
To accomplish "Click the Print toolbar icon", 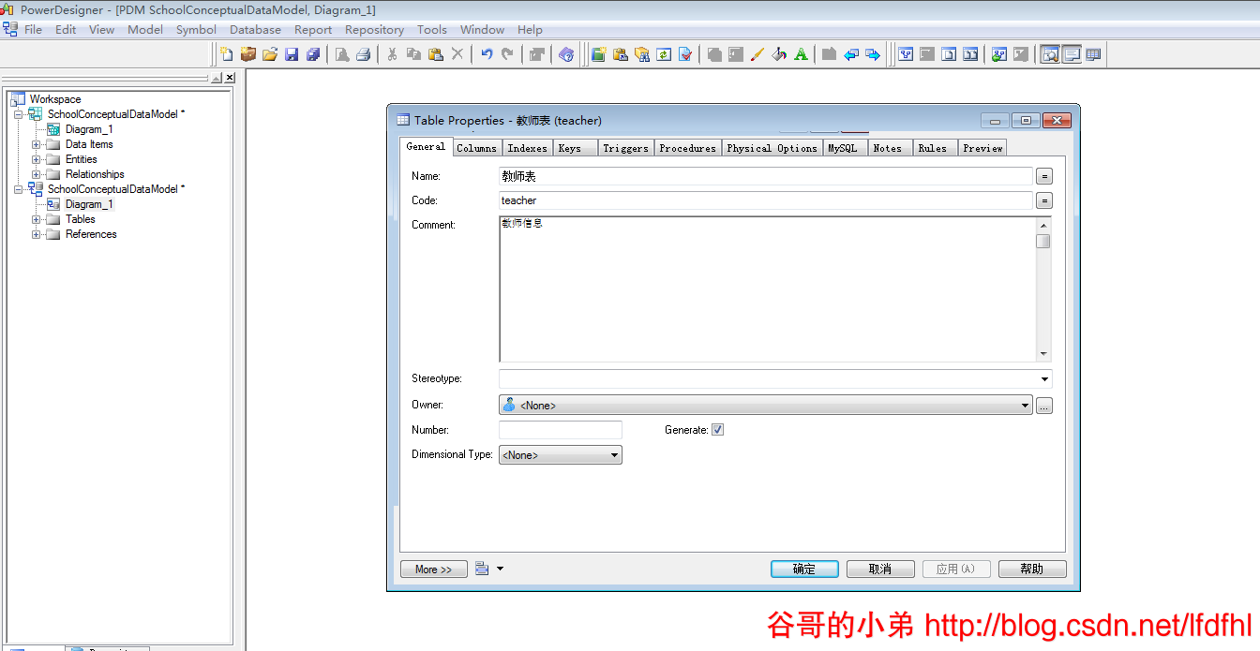I will click(x=364, y=54).
